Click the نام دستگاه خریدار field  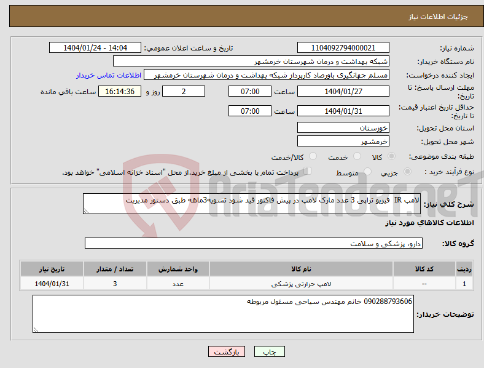251,61
